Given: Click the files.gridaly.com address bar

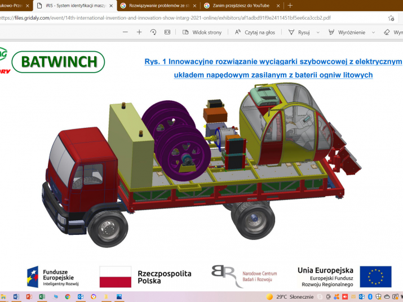Looking at the screenshot, I should coord(169,17).
